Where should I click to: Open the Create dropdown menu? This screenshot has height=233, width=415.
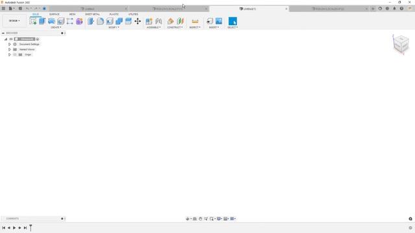click(x=56, y=27)
